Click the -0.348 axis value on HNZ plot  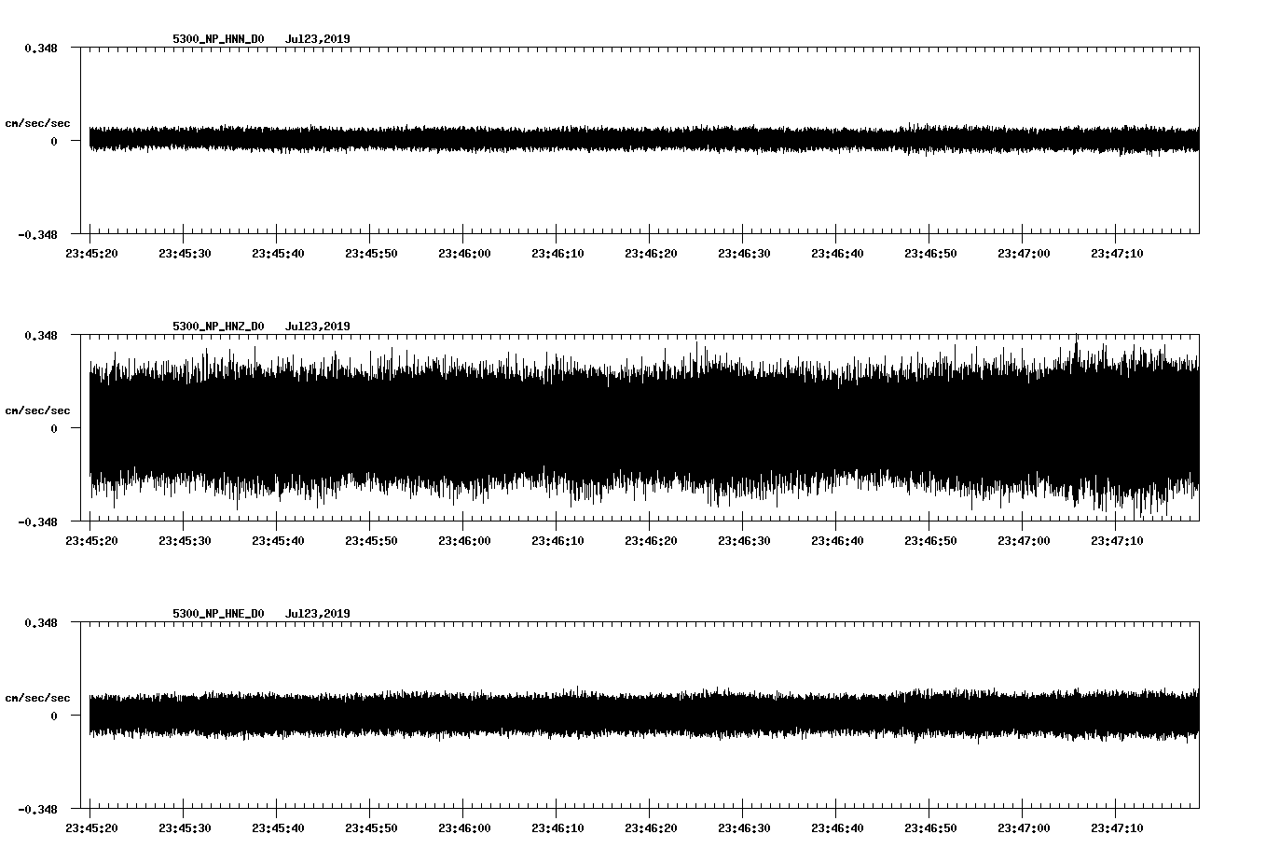[37, 522]
